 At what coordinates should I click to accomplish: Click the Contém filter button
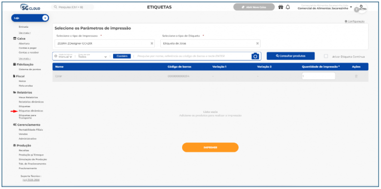coord(122,56)
